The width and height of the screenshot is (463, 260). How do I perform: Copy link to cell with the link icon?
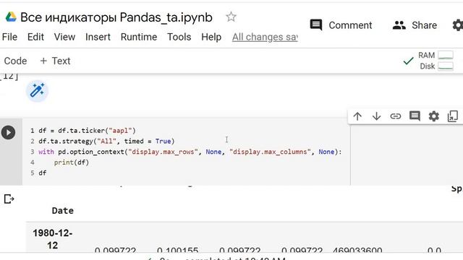click(396, 116)
